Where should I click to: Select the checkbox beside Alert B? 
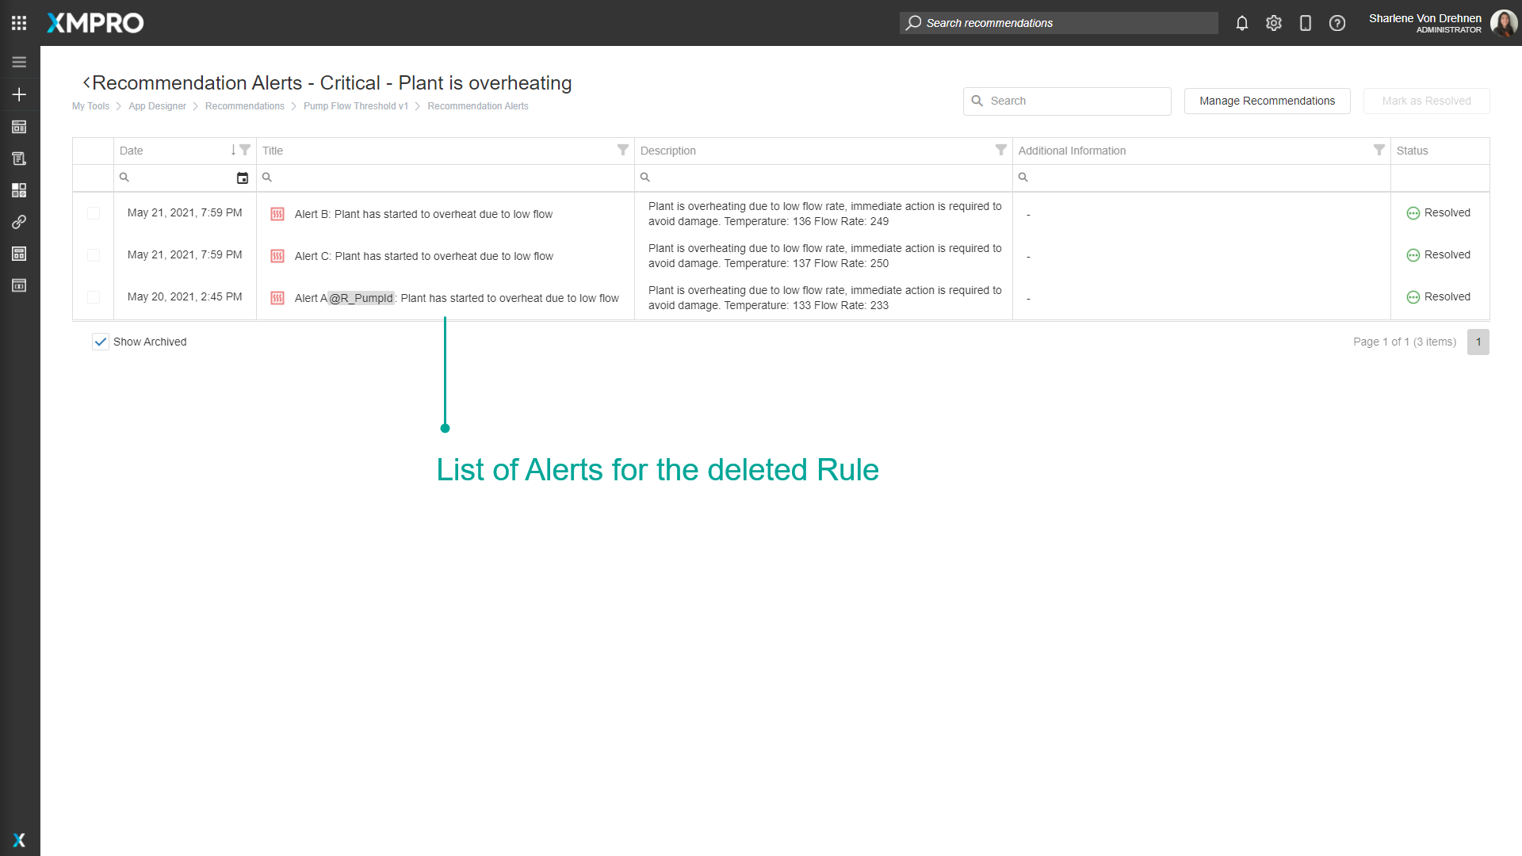[93, 212]
